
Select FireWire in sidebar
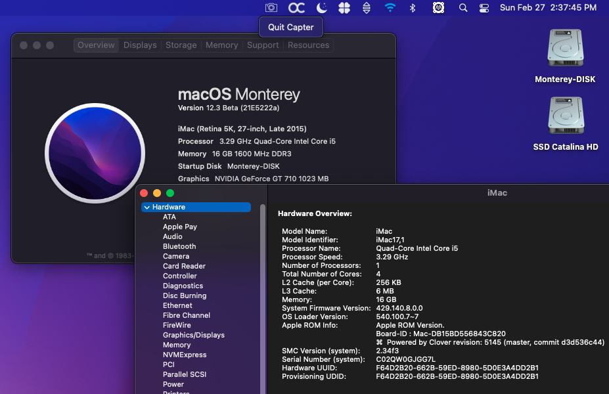coord(177,325)
